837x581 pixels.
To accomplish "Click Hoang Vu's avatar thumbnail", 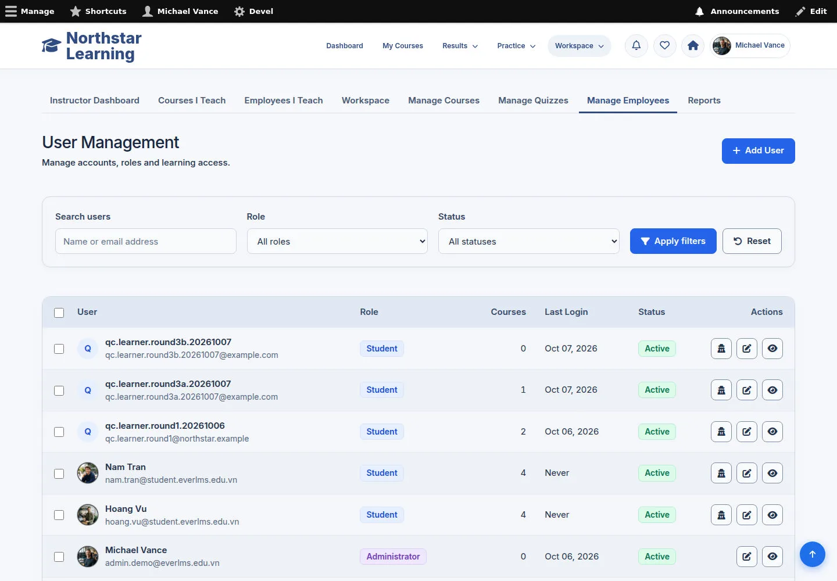I will click(x=88, y=515).
